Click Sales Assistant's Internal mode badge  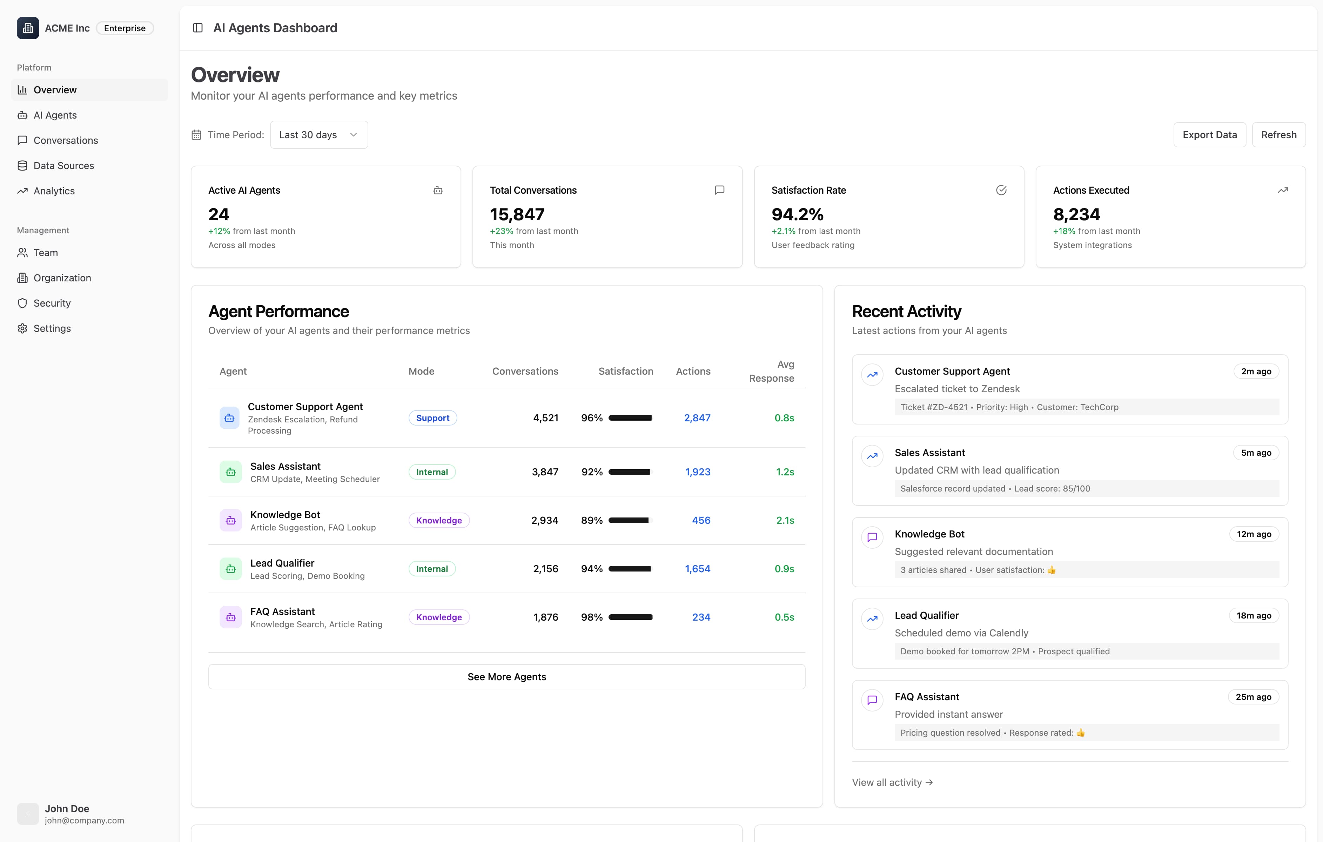pos(432,472)
